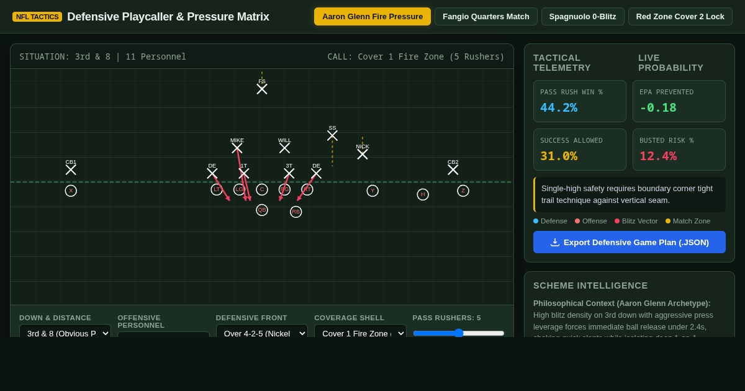The width and height of the screenshot is (745, 391).
Task: Select the C center circle
Action: [262, 189]
